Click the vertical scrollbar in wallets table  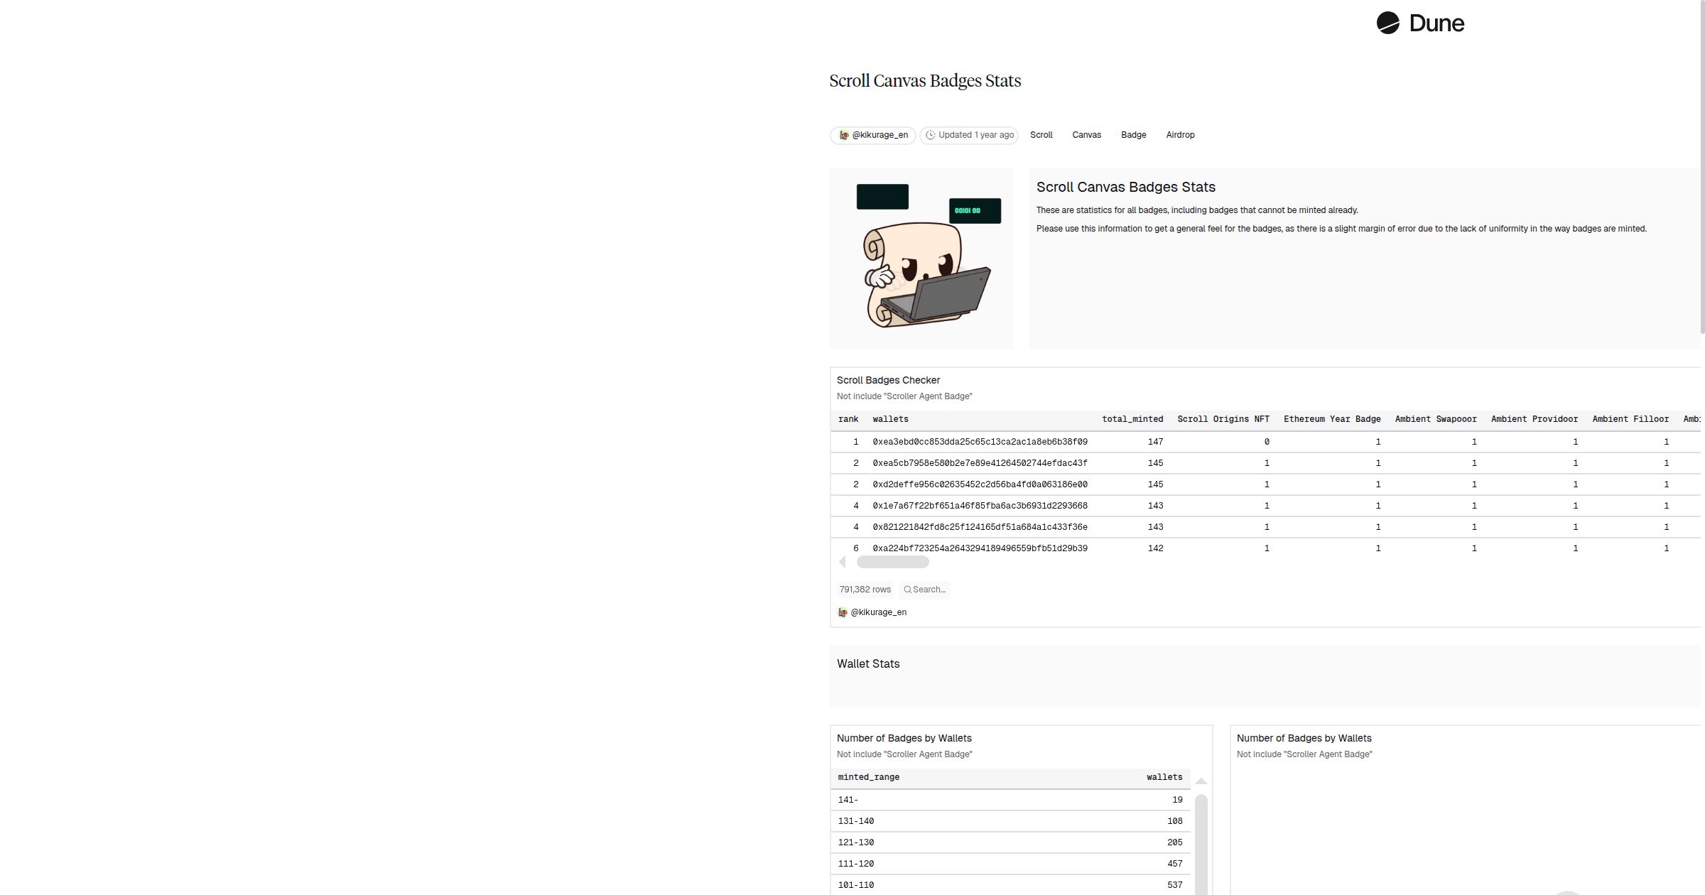coord(1201,845)
